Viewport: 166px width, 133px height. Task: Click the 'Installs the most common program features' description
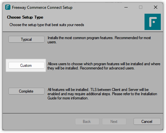(x=99, y=40)
